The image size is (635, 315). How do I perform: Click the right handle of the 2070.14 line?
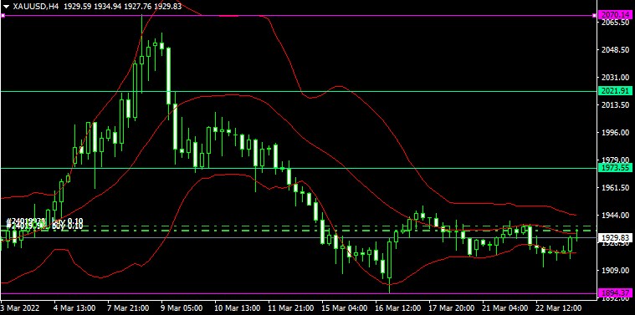coord(595,15)
